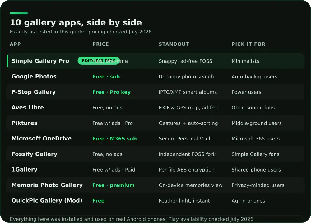Select the Google Photos app name
The image size is (311, 223).
click(34, 77)
